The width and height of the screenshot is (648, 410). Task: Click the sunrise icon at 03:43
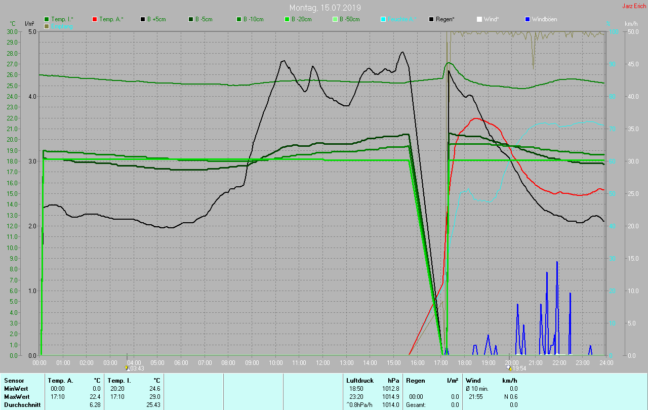[x=127, y=368]
